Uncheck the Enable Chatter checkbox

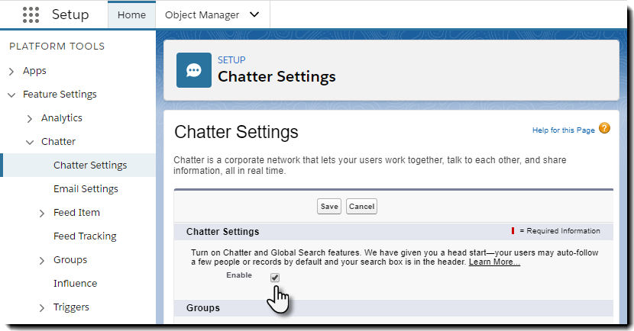[x=275, y=278]
